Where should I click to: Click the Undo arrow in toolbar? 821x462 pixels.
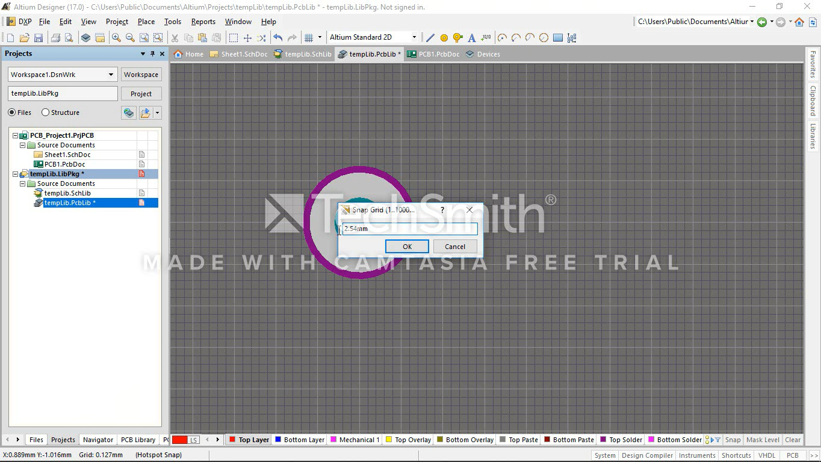277,38
